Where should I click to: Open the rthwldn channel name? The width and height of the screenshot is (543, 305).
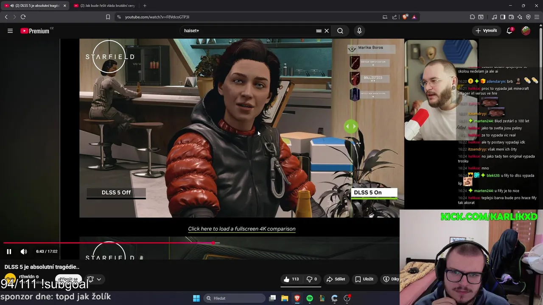point(27,277)
